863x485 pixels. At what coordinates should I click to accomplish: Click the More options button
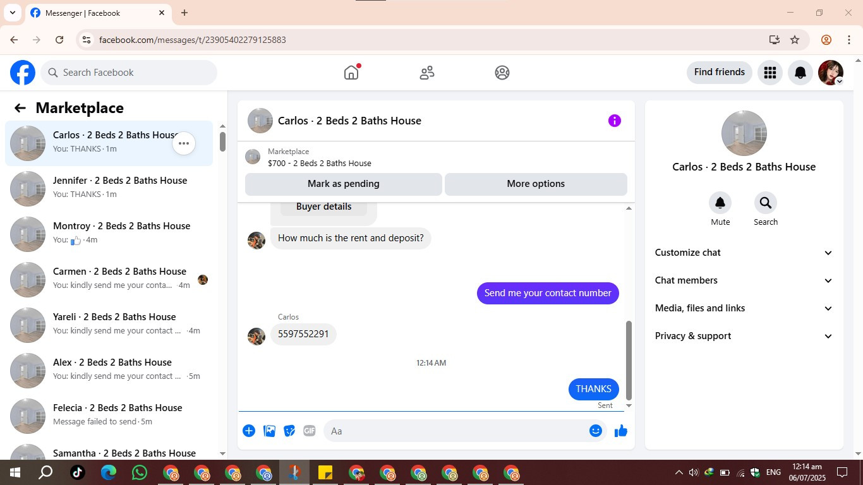(536, 184)
